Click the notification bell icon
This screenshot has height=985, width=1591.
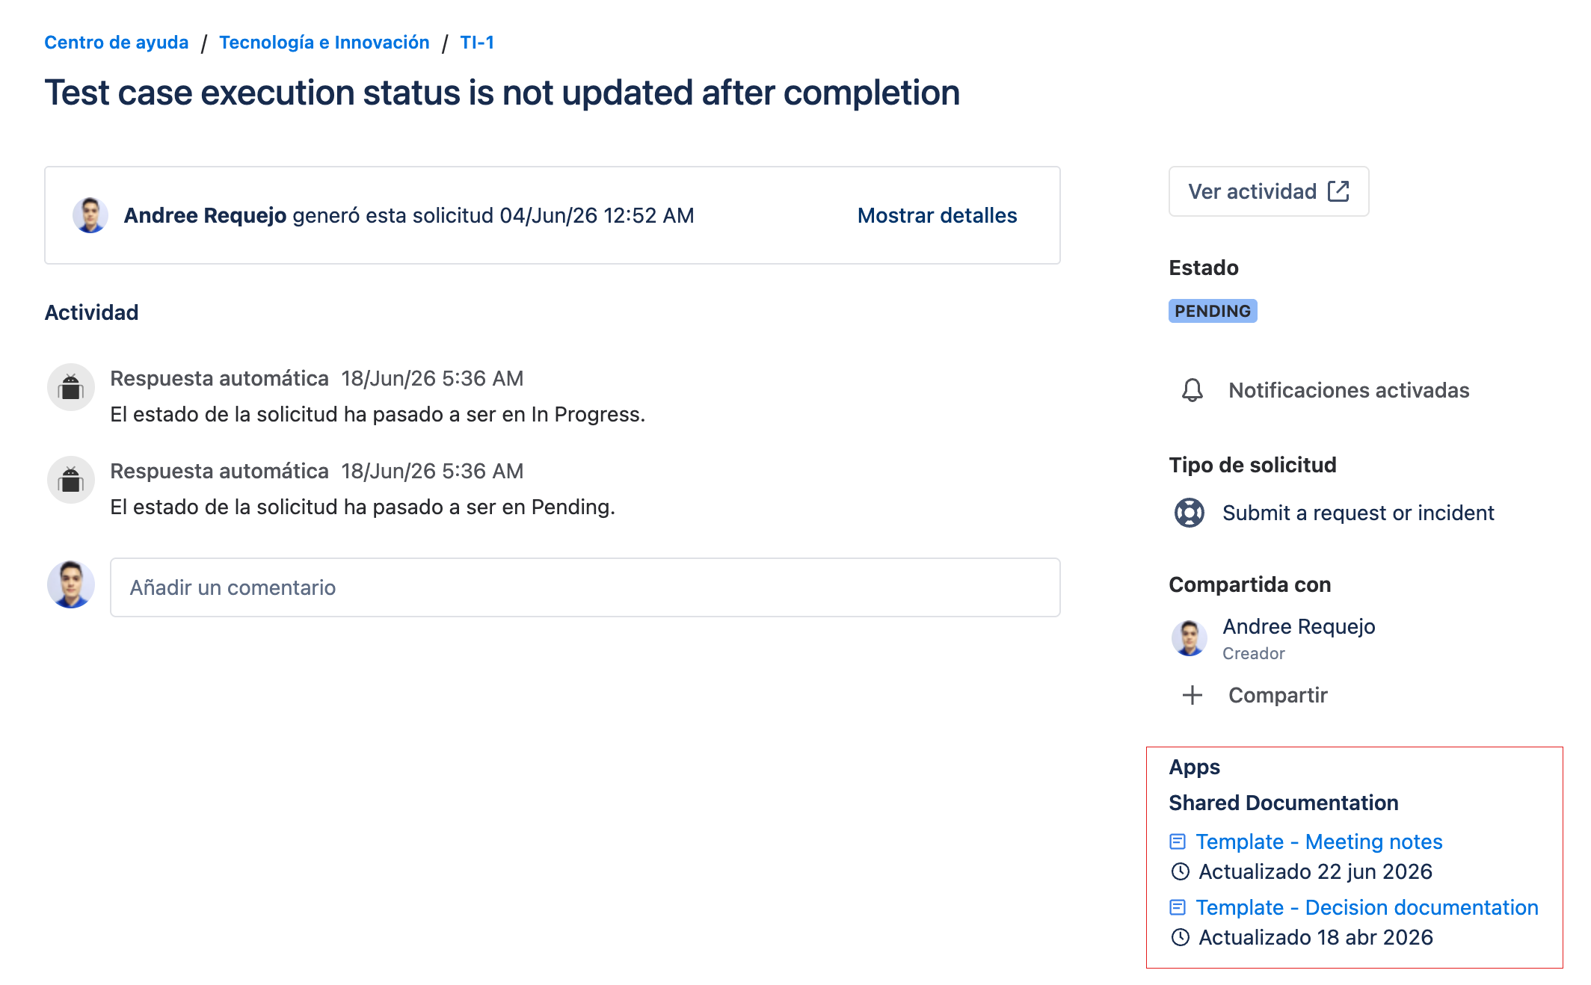point(1193,390)
